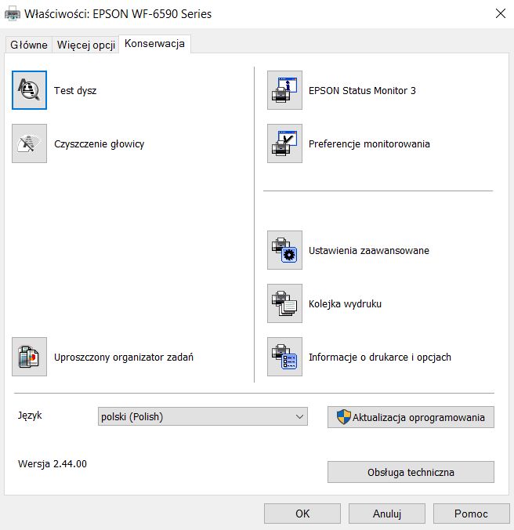Click the Informacje o drukarce i opcjach label
Screen dimensions: 514x530
tap(379, 358)
